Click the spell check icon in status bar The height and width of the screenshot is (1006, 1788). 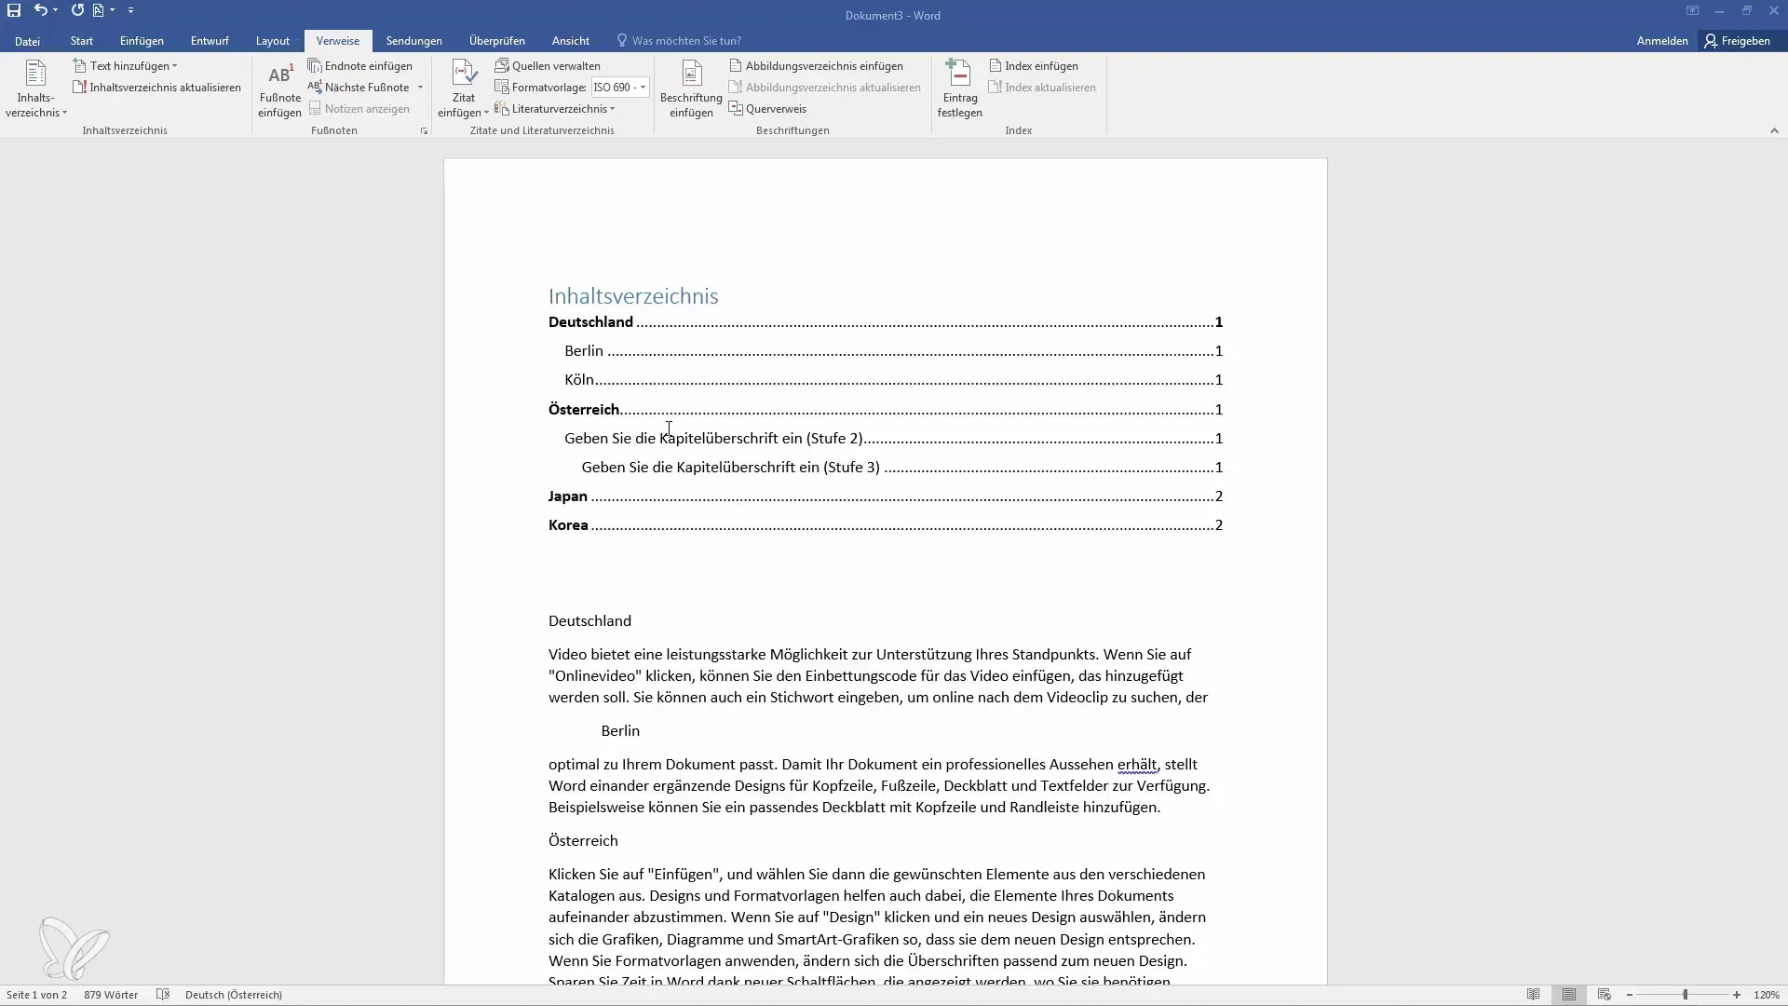[x=162, y=995]
